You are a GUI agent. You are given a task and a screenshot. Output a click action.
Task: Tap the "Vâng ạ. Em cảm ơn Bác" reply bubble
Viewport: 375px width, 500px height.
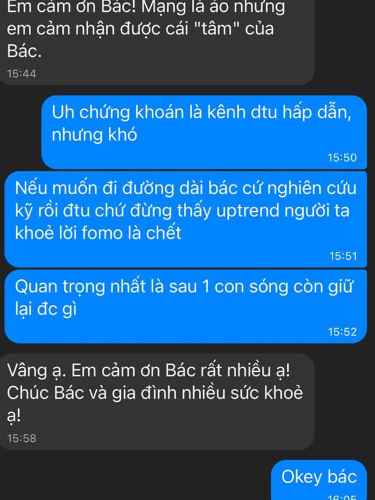click(x=156, y=402)
